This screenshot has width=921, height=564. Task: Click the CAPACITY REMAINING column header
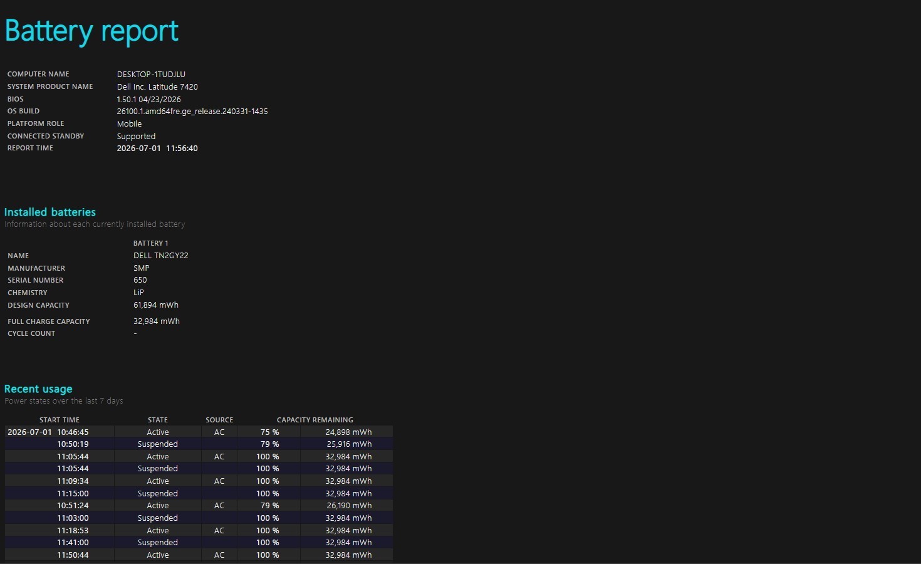315,420
